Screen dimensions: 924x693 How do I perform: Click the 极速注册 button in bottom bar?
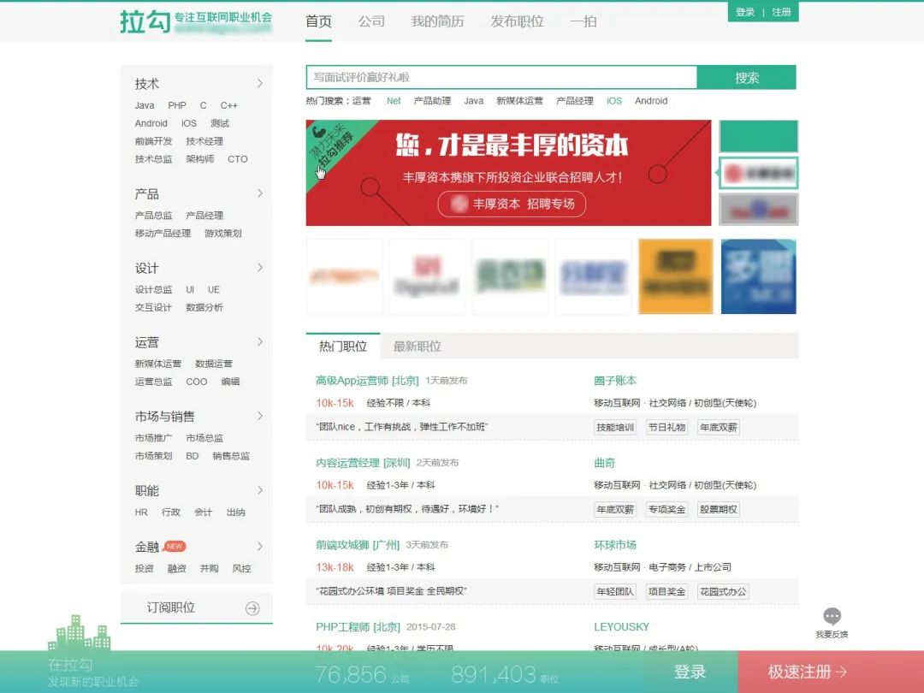830,672
